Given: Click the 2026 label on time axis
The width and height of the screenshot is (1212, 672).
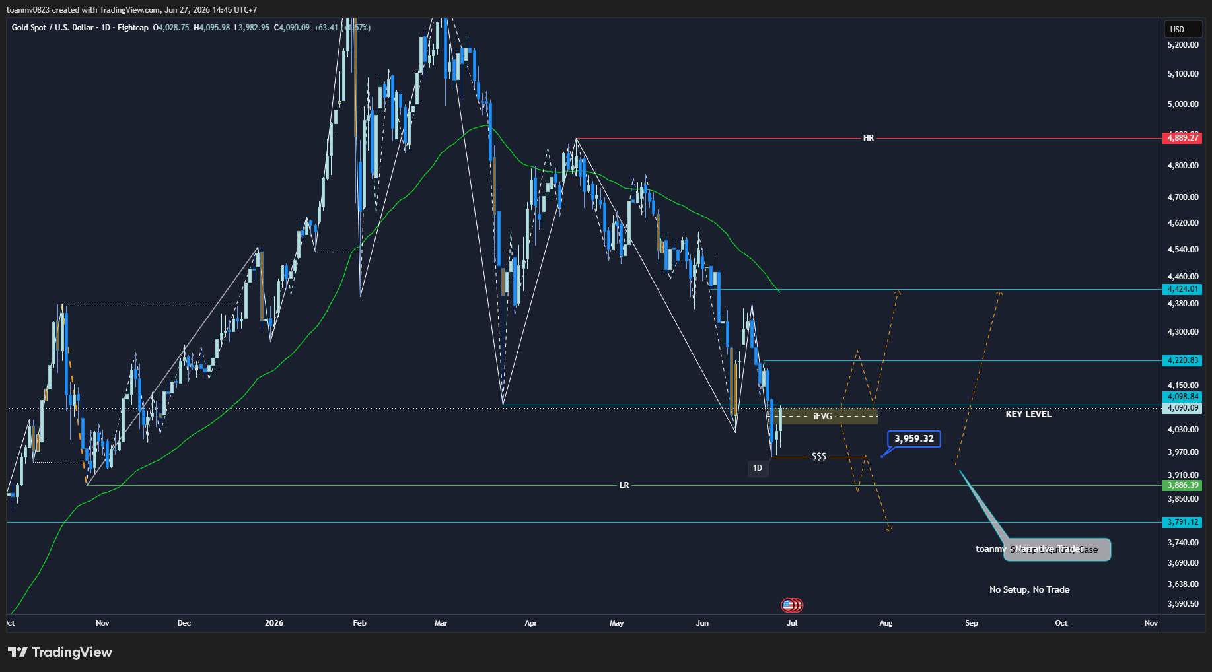Looking at the screenshot, I should pyautogui.click(x=273, y=623).
